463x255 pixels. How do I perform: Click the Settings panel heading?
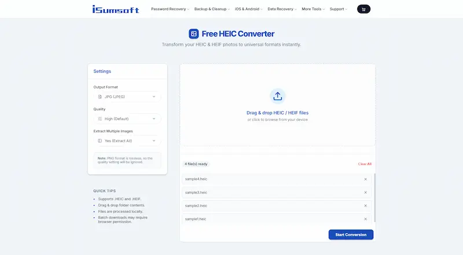pyautogui.click(x=102, y=72)
